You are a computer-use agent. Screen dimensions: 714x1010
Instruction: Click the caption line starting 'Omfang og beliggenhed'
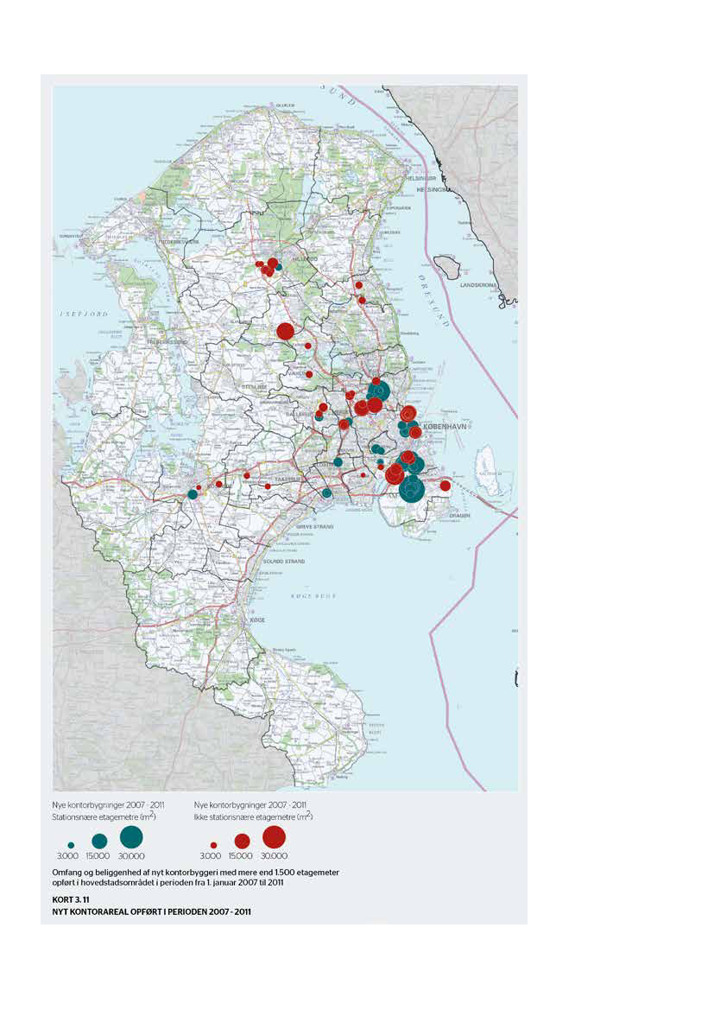(x=196, y=872)
